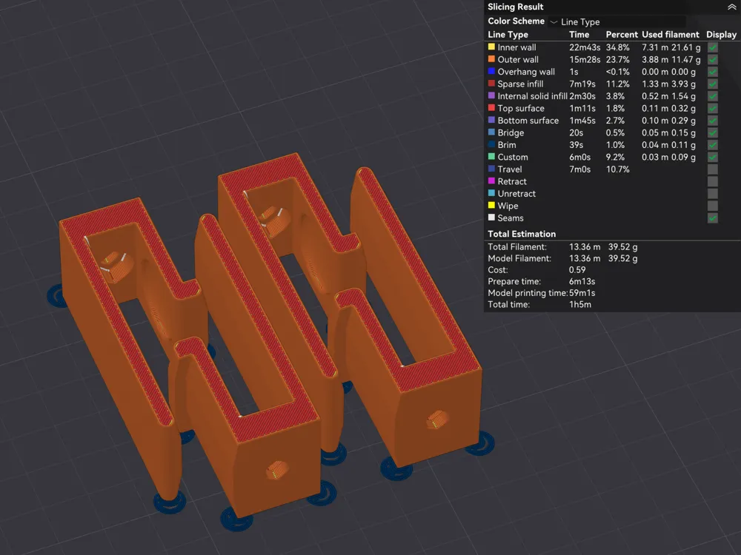This screenshot has width=741, height=555.
Task: Click the 'Time' column header
Action: click(579, 35)
